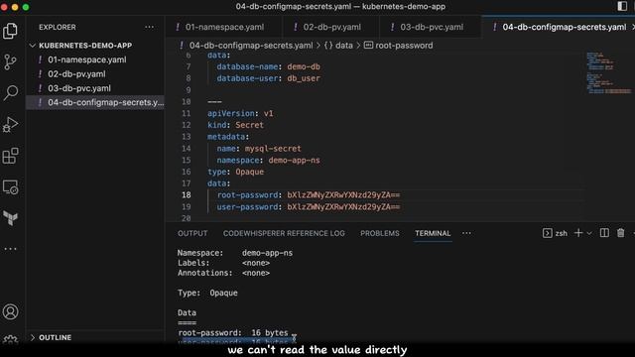Screen dimensions: 635x357
Task: Click the user-password base64 value in editor
Action: tap(343, 207)
